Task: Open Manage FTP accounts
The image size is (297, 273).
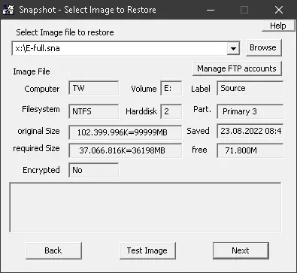Action: [x=237, y=68]
